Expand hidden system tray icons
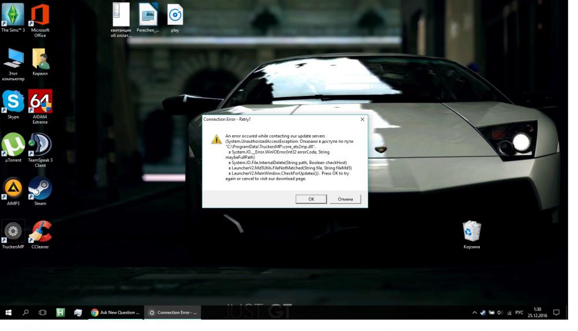This screenshot has height=331, width=578. (475, 313)
